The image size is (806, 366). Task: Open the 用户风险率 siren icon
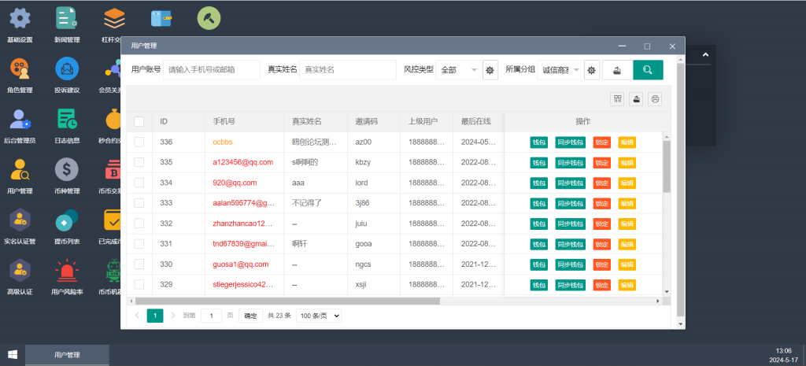(x=67, y=271)
